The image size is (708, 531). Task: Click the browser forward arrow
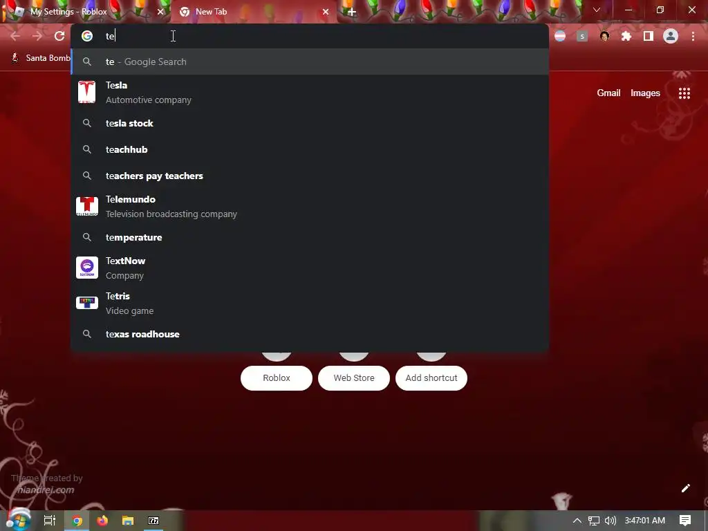(x=37, y=36)
